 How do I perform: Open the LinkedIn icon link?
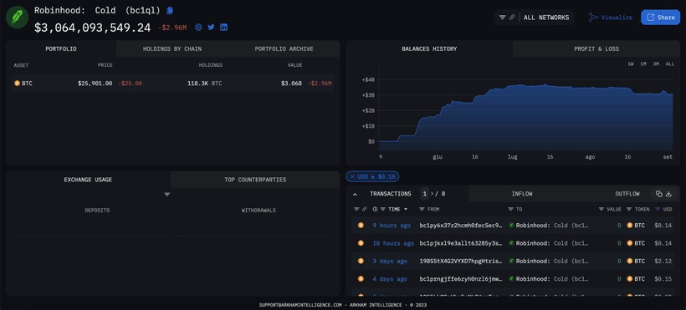[223, 27]
